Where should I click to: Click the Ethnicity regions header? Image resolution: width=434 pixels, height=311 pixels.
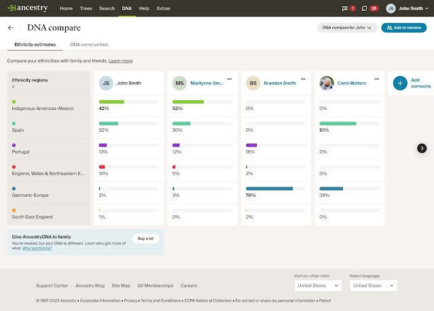coord(30,80)
